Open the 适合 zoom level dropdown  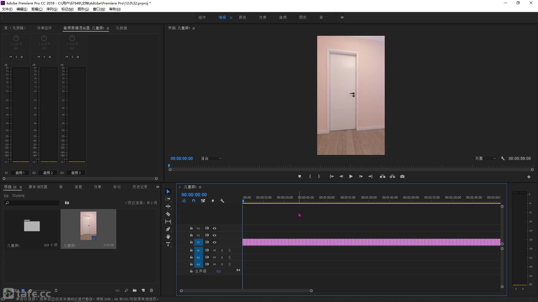(x=211, y=158)
